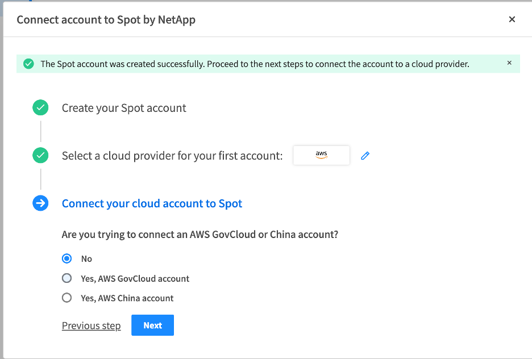The width and height of the screenshot is (532, 359).
Task: Select the 'No' radio option
Action: pyautogui.click(x=67, y=258)
